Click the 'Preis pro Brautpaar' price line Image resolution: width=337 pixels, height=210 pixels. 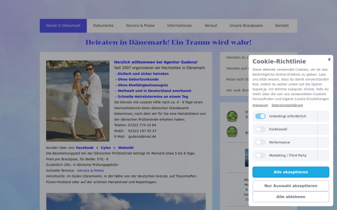[x=77, y=159]
